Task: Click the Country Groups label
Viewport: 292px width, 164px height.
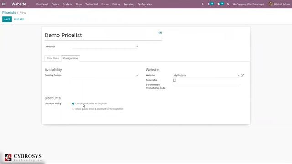Action: click(53, 75)
